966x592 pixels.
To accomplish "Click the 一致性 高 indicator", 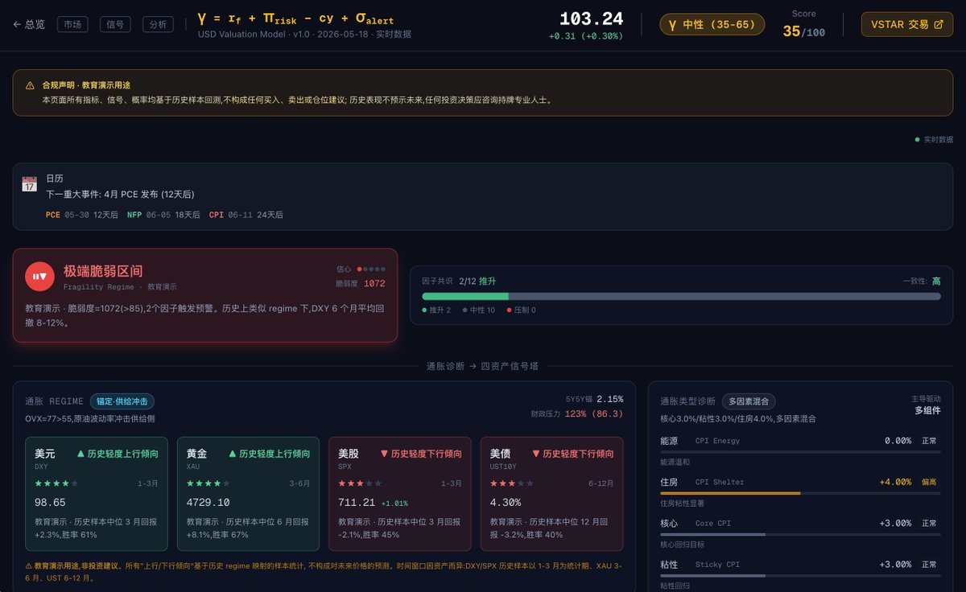I will pyautogui.click(x=922, y=281).
